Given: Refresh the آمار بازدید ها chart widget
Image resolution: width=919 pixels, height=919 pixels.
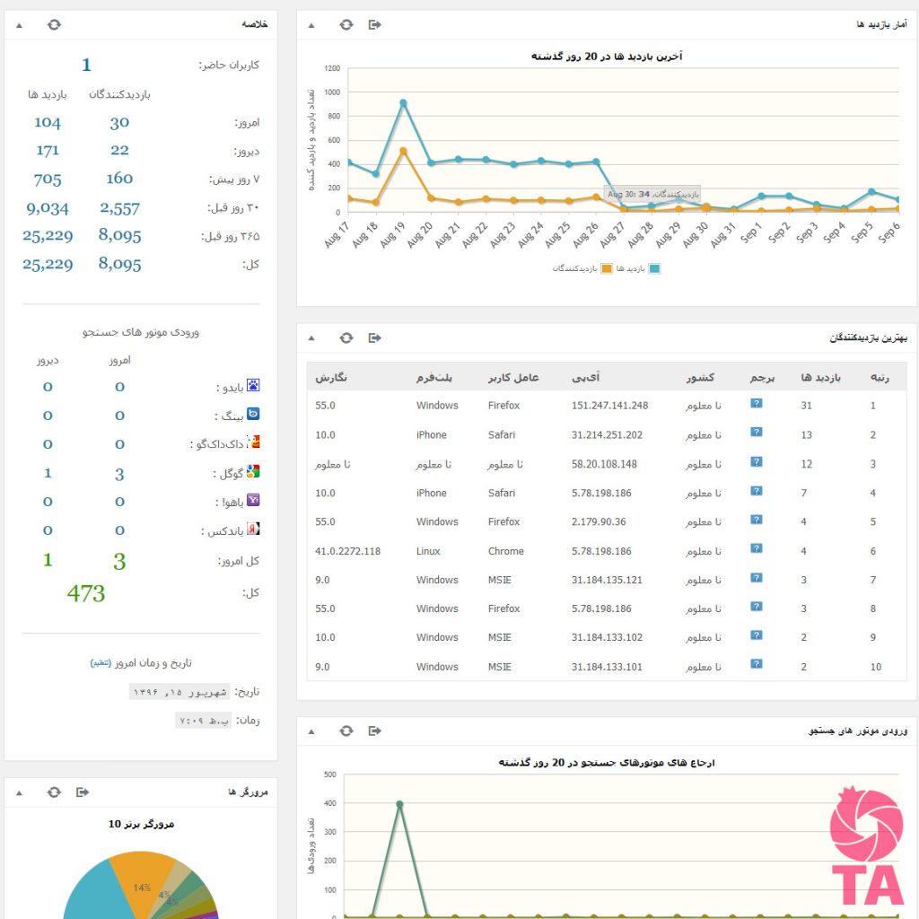Looking at the screenshot, I should [346, 24].
